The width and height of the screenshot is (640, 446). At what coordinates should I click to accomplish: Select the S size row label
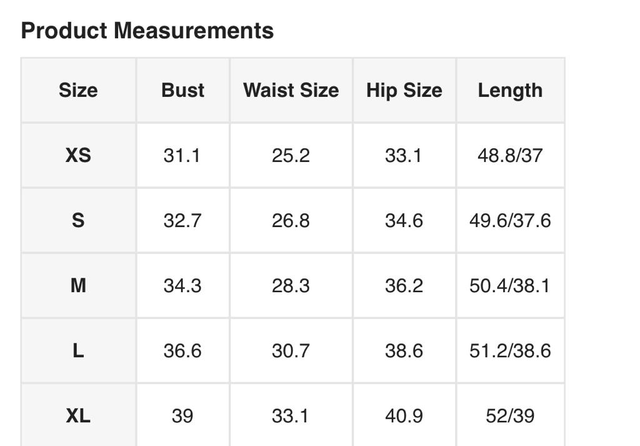tap(78, 220)
